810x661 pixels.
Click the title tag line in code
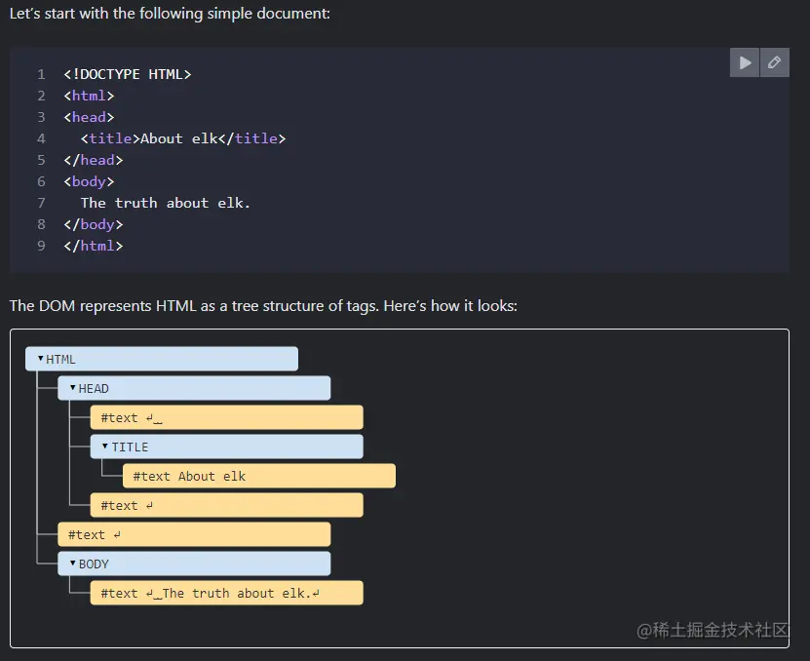tap(183, 138)
